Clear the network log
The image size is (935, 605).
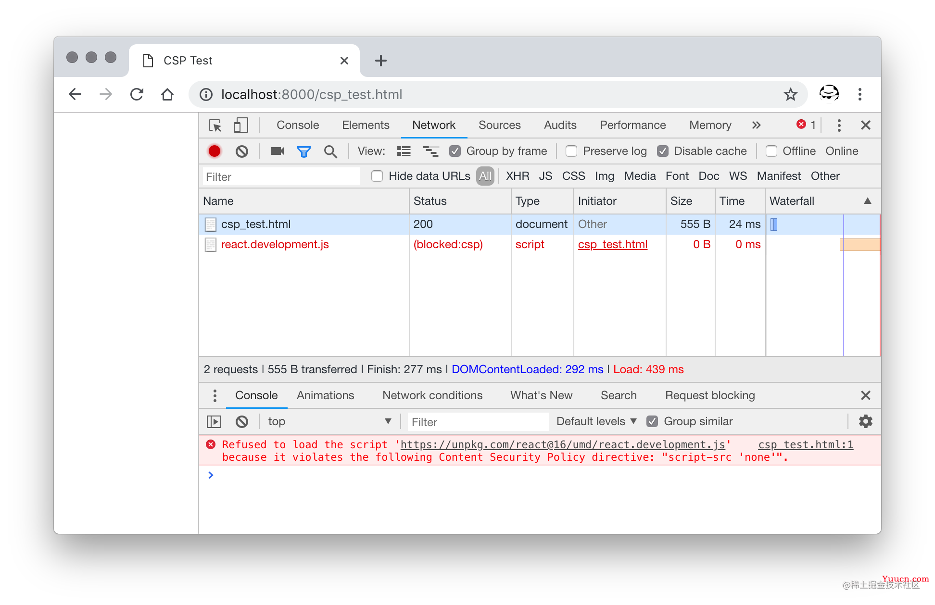click(242, 151)
